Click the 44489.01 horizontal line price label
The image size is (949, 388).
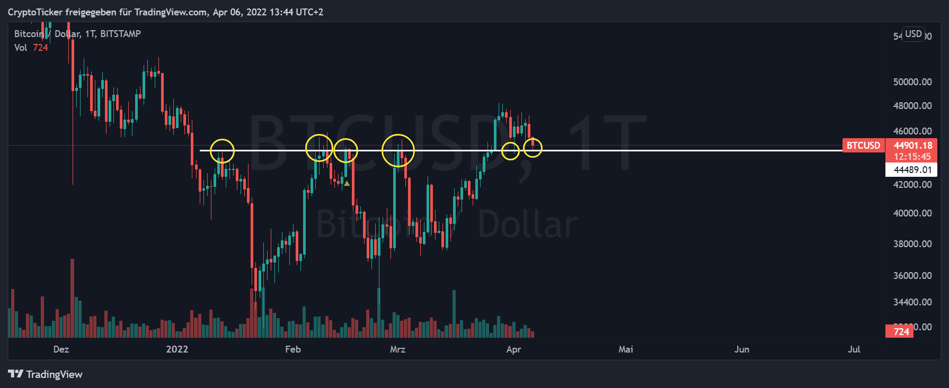(x=912, y=170)
